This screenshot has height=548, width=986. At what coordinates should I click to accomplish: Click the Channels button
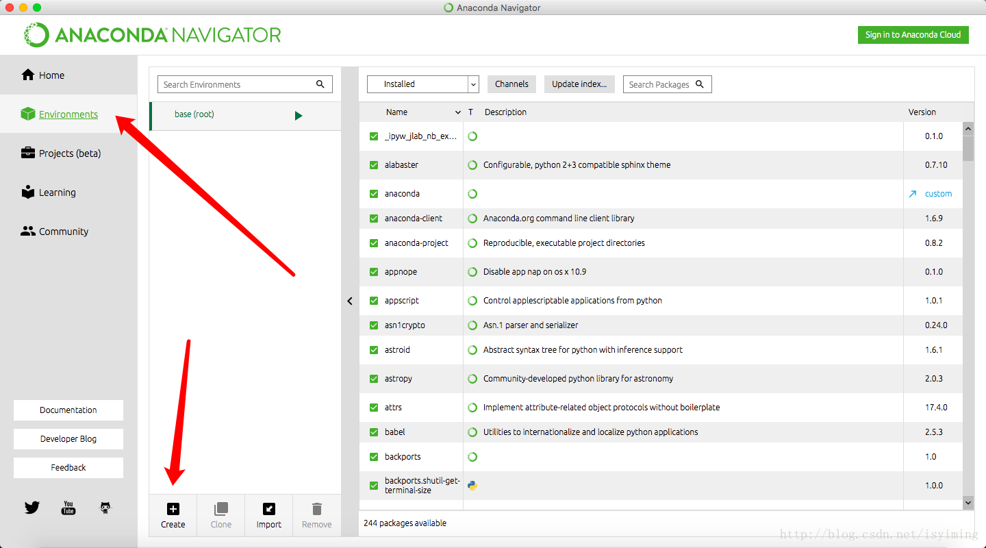click(511, 84)
